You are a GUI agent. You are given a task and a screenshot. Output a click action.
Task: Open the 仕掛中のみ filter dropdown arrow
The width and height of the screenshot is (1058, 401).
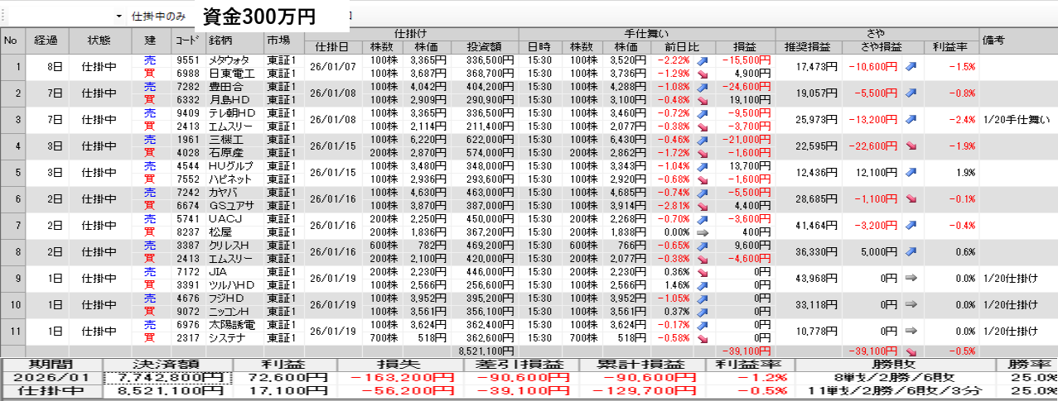click(118, 17)
